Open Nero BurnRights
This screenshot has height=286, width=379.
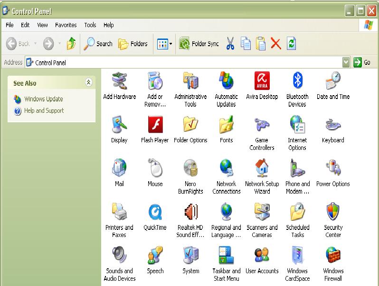(x=190, y=177)
